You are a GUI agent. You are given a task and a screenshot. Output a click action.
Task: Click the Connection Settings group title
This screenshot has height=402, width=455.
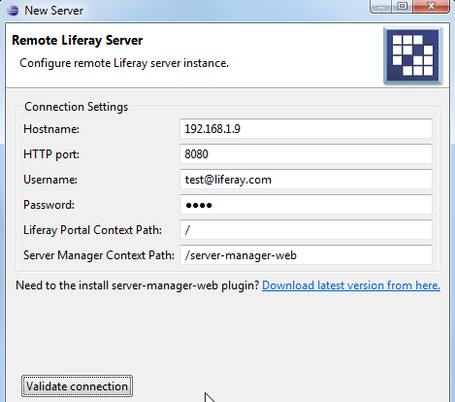point(77,107)
